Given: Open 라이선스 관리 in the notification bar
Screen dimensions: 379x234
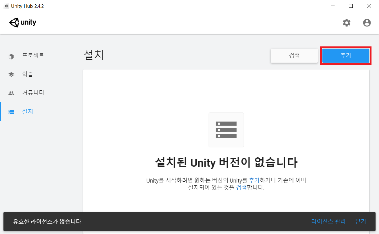Looking at the screenshot, I should [x=328, y=222].
